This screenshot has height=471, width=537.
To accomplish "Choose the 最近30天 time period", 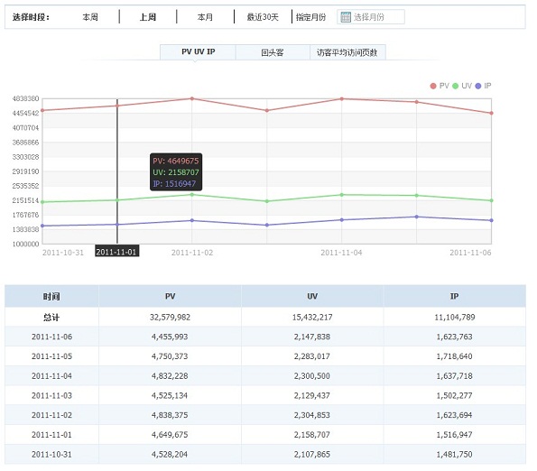I will 263,17.
